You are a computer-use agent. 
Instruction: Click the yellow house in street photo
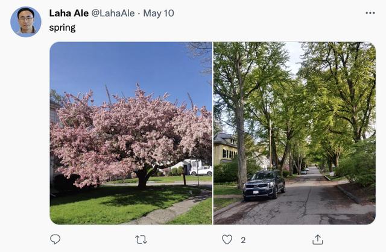pos(224,150)
